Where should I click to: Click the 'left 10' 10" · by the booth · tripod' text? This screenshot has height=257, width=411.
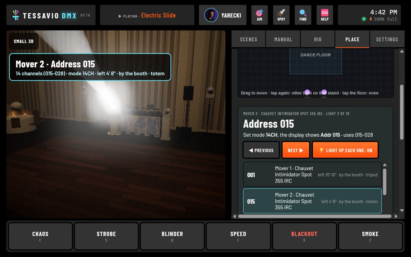348,175
